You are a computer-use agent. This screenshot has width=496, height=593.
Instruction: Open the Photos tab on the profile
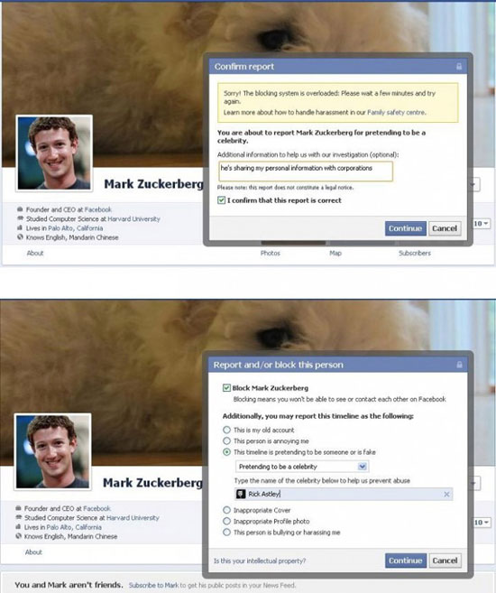[x=271, y=253]
